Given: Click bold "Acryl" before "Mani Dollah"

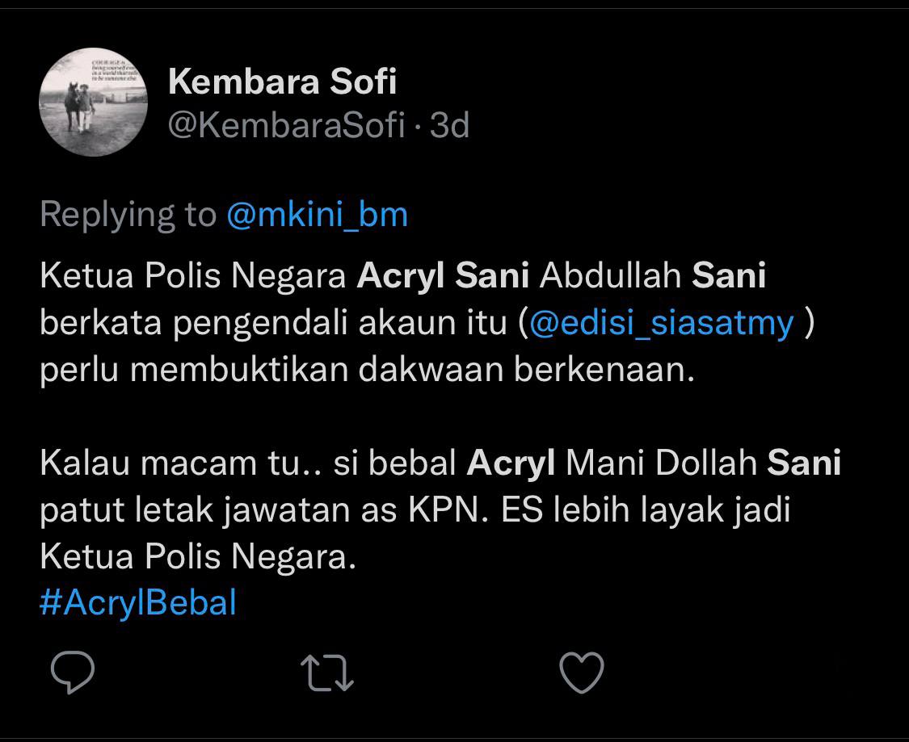Looking at the screenshot, I should (x=511, y=463).
